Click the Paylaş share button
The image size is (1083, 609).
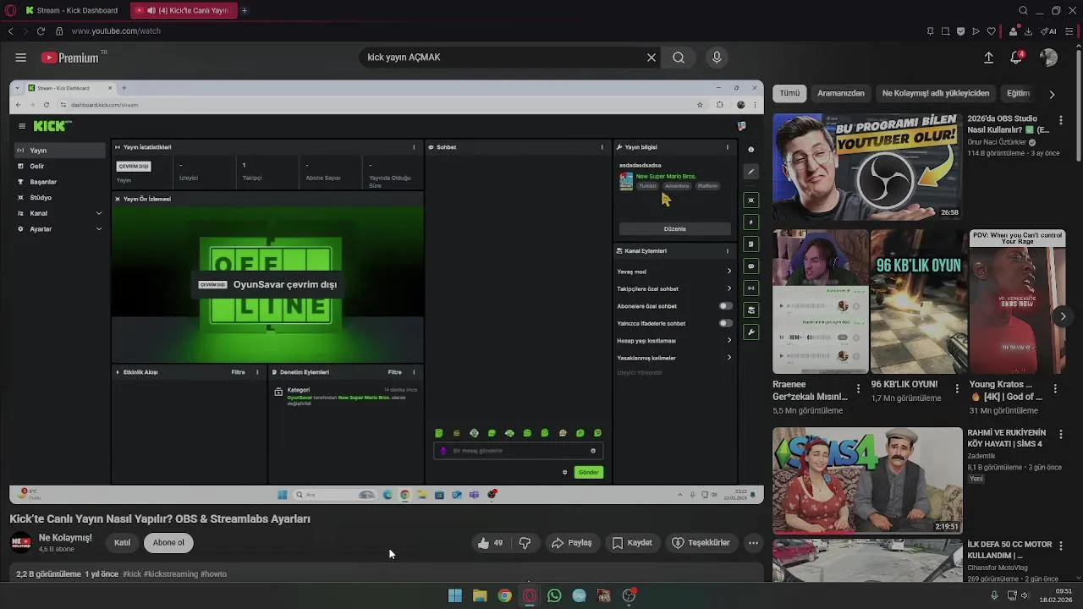pyautogui.click(x=571, y=543)
